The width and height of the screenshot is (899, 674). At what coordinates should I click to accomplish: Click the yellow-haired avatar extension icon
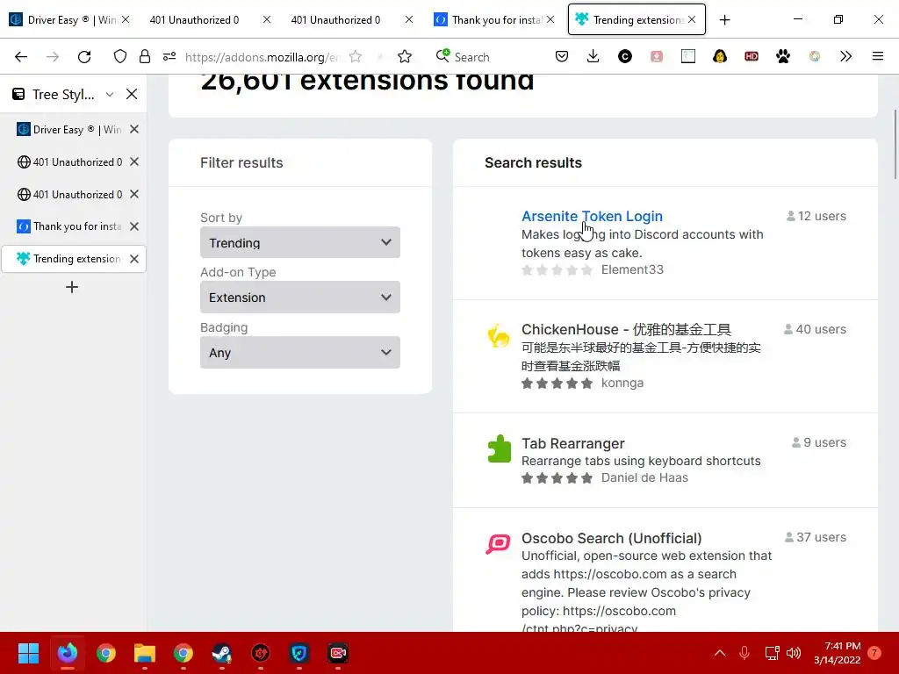pyautogui.click(x=720, y=56)
